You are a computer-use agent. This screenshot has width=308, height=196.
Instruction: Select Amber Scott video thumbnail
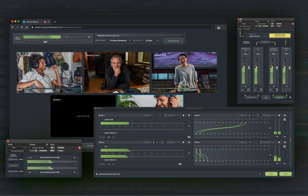pyautogui.click(x=184, y=72)
